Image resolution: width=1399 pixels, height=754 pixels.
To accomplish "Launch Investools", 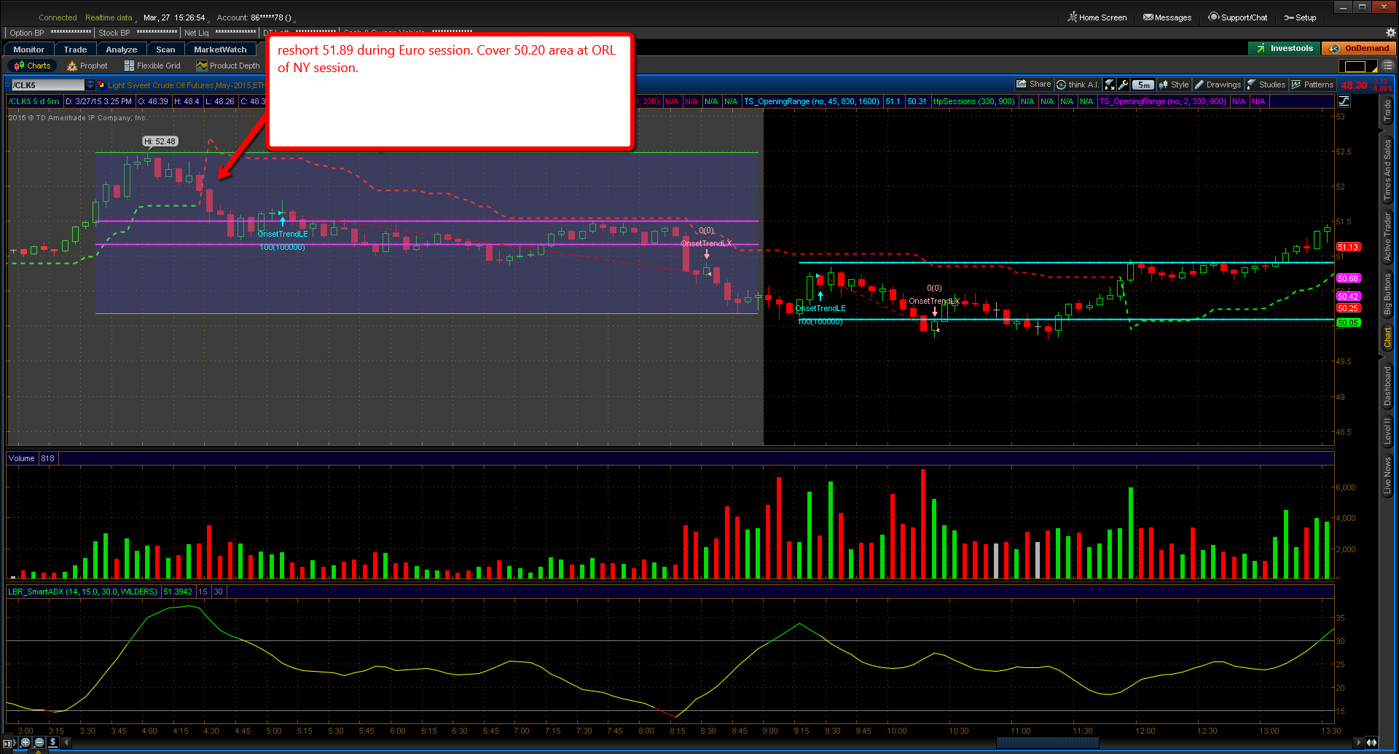I will coord(1285,49).
